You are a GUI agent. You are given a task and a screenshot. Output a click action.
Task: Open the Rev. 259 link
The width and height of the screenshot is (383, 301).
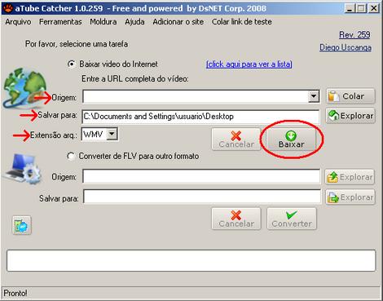[354, 34]
